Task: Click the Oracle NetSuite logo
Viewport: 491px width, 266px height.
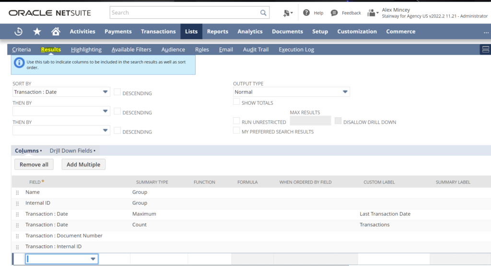Action: coord(50,13)
